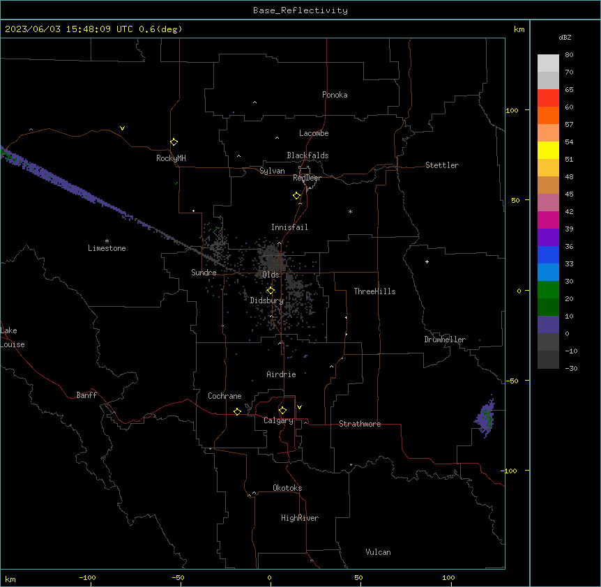Screen dimensions: 601x587
Task: Click the Banff town label
Action: pos(86,395)
